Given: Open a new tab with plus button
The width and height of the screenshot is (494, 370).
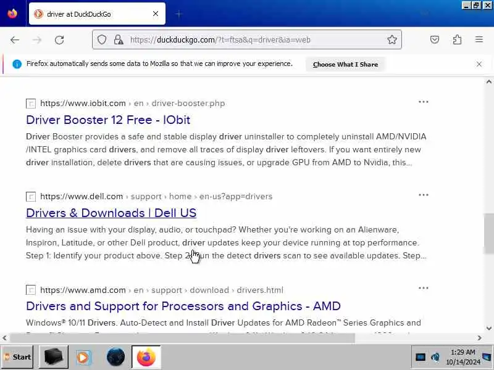Looking at the screenshot, I should point(179,14).
